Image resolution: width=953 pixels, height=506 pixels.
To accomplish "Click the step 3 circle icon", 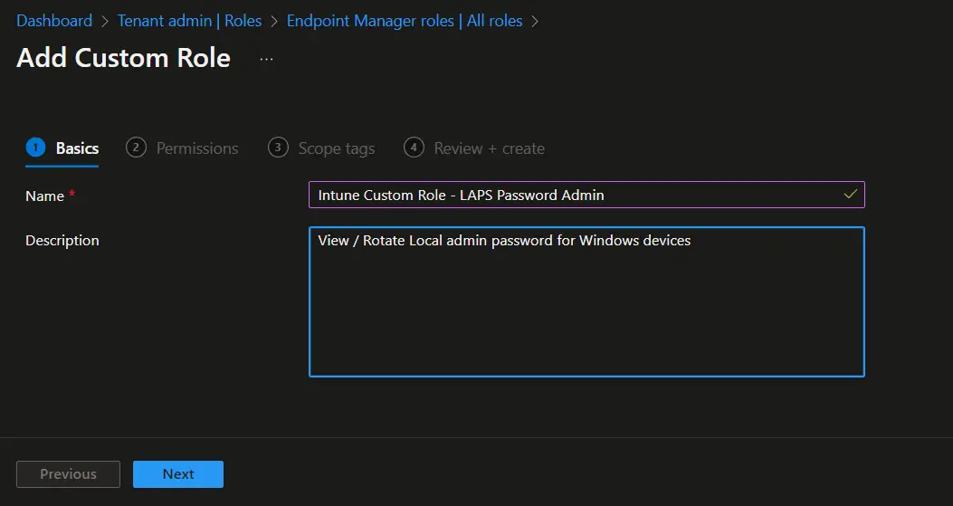I will (x=278, y=148).
